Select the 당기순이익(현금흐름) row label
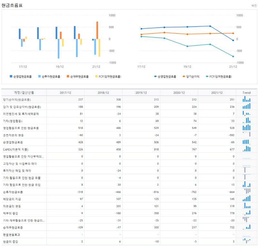Image resolution: width=258 pixels, height=247 pixels. [17, 100]
